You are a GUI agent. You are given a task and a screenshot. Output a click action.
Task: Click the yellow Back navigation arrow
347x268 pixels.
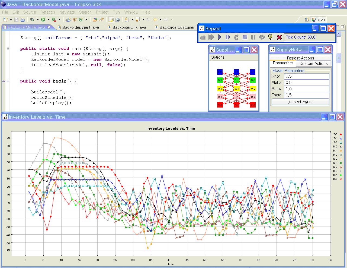click(x=155, y=20)
